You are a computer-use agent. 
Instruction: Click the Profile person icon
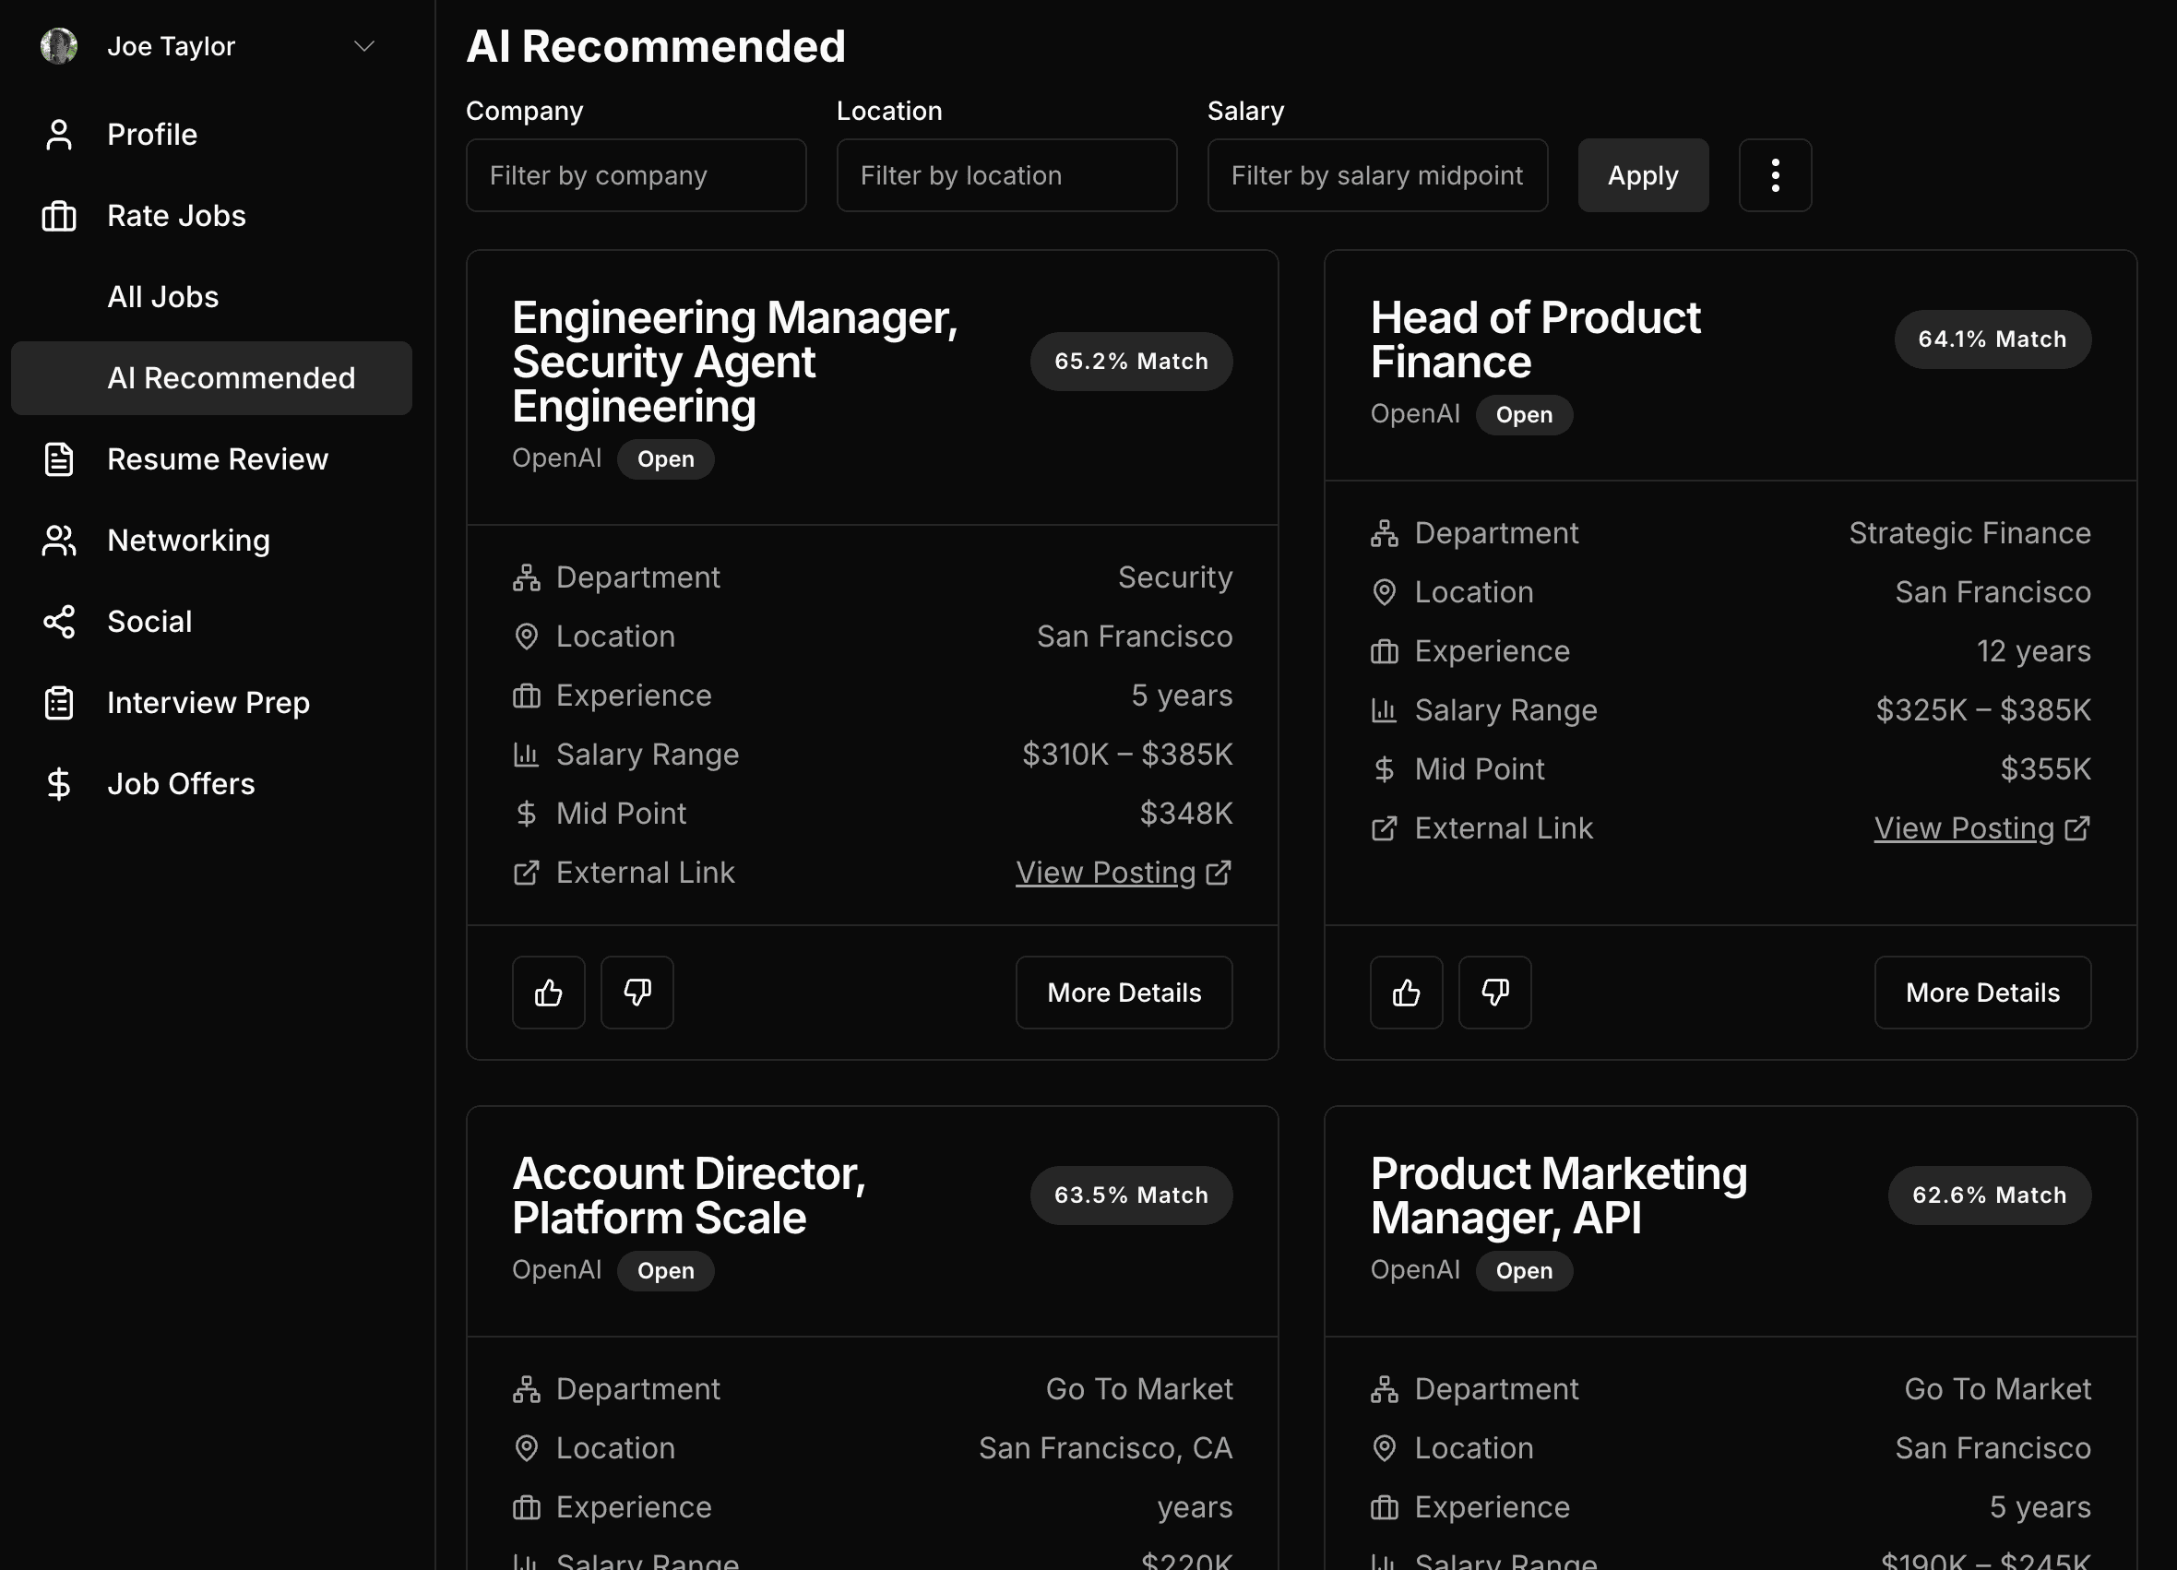pyautogui.click(x=58, y=135)
